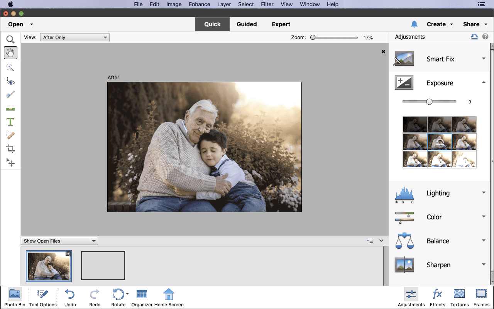Open the Photo Bin options list icon
494x309 pixels.
point(370,241)
